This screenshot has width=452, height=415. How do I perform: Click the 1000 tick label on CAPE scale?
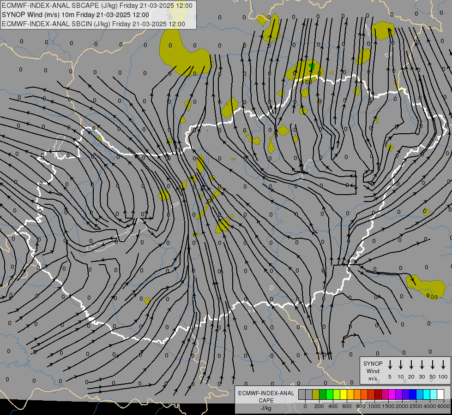tap(374, 406)
